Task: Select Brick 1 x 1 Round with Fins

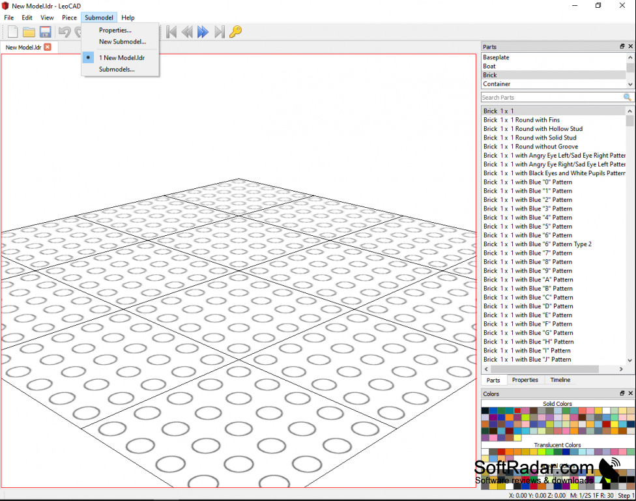Action: point(554,120)
